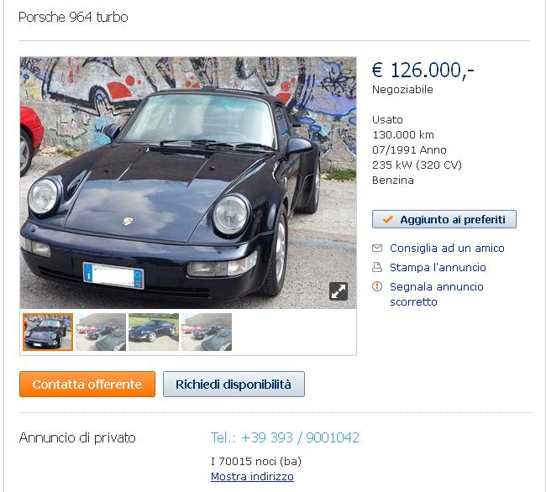Image resolution: width=546 pixels, height=492 pixels.
Task: Click the Contatta offerente button
Action: tap(87, 385)
